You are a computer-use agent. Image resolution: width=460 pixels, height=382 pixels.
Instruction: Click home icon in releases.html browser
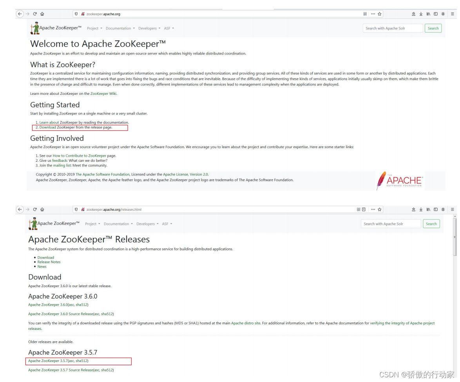[x=42, y=210]
